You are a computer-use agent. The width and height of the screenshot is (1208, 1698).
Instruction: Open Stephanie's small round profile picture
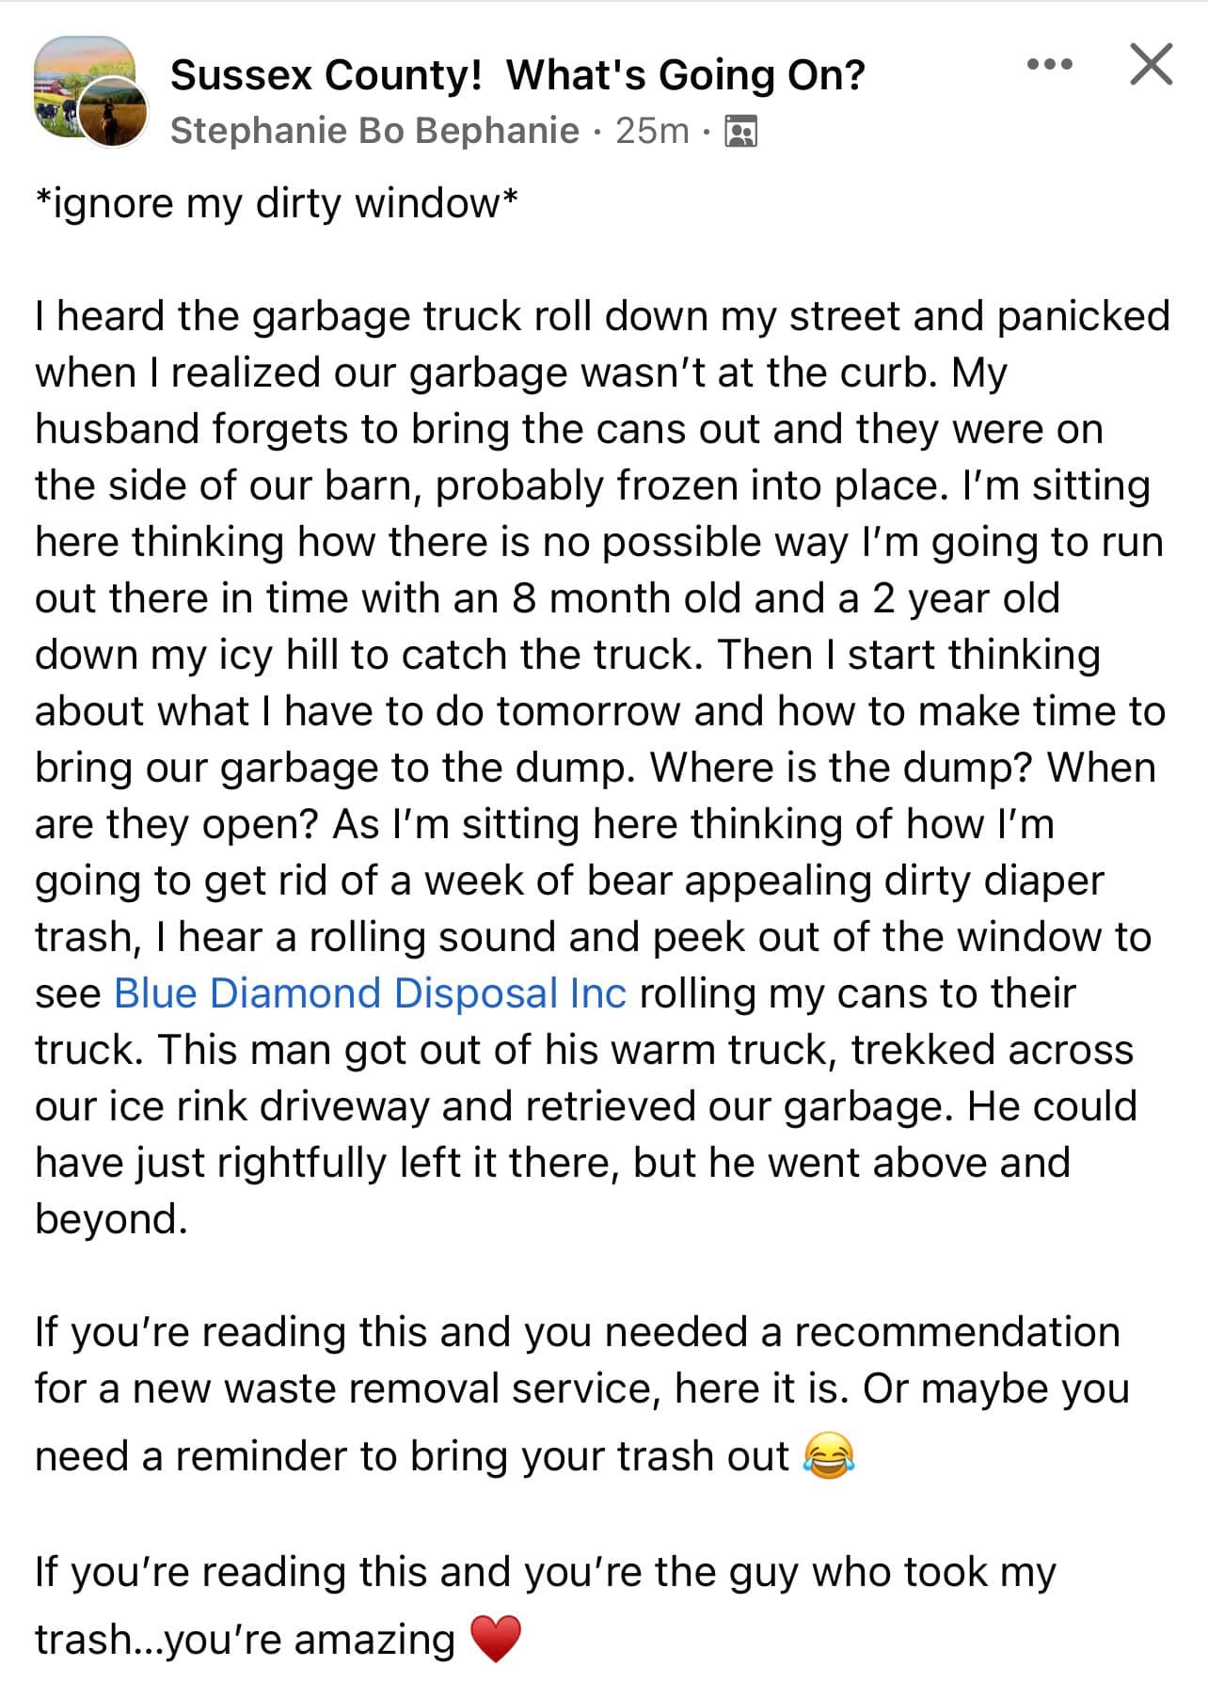(113, 112)
